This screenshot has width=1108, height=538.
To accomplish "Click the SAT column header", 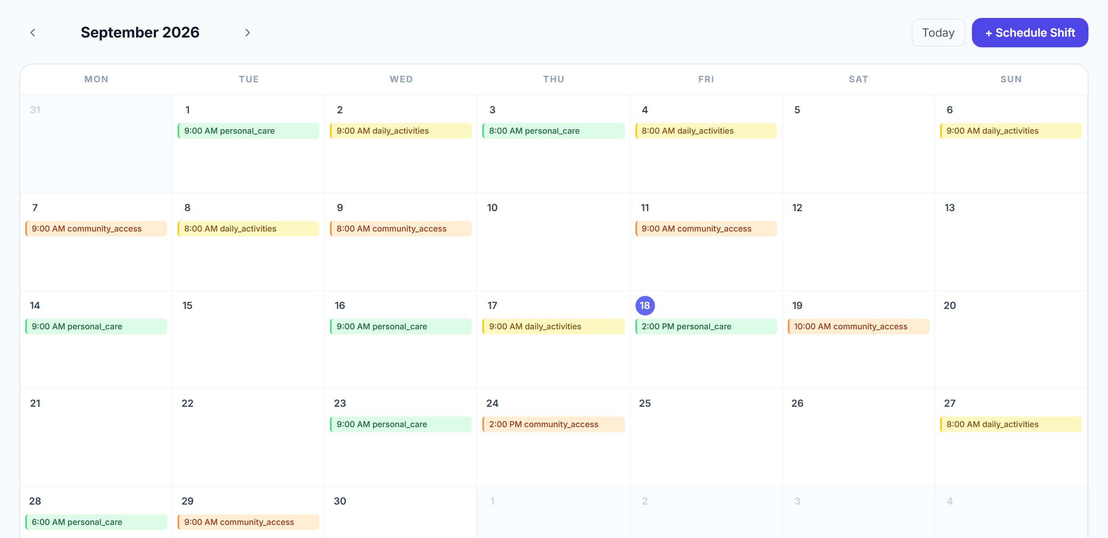I will coord(858,79).
